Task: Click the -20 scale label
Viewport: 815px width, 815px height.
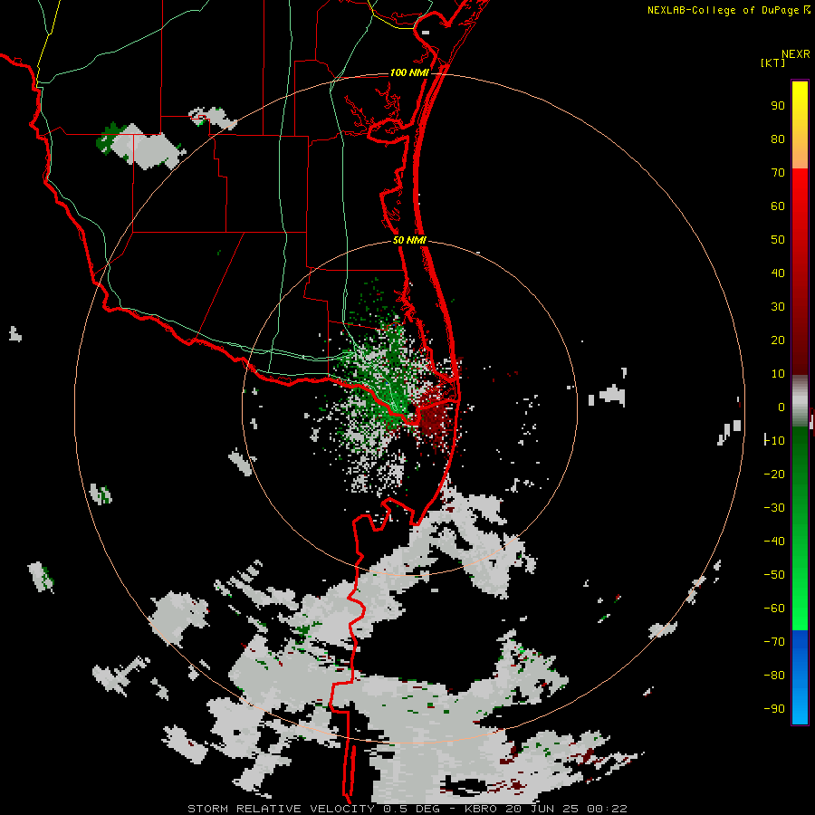Action: click(x=774, y=474)
